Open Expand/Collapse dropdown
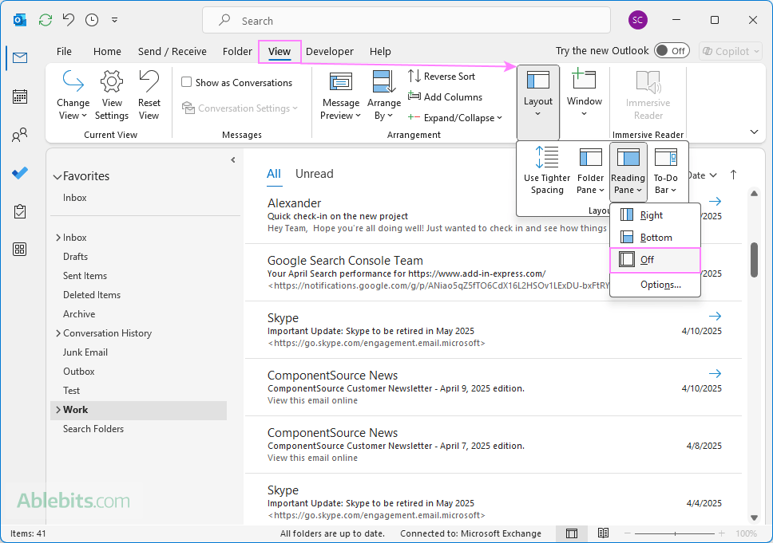 [455, 118]
